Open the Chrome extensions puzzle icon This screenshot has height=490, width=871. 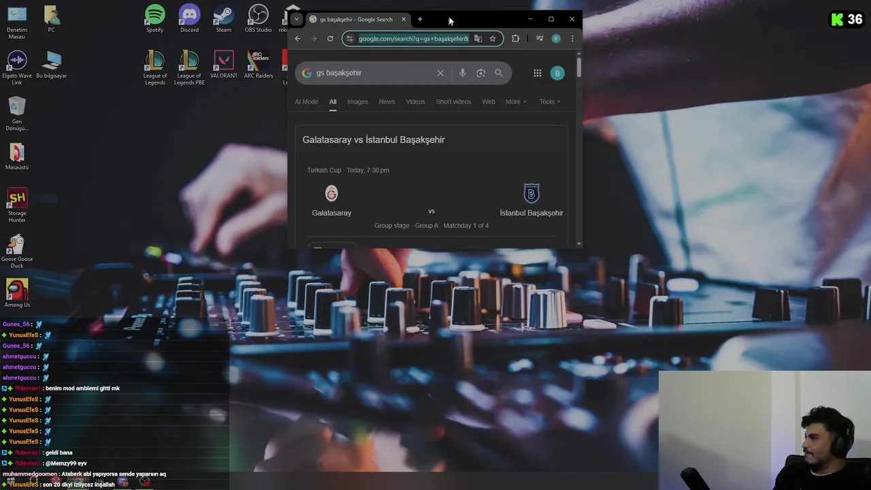(x=515, y=39)
